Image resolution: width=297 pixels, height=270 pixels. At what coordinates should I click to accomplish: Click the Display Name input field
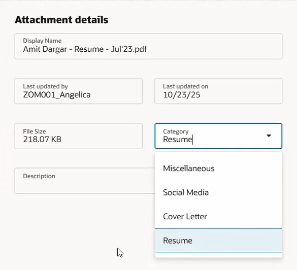[x=148, y=46]
